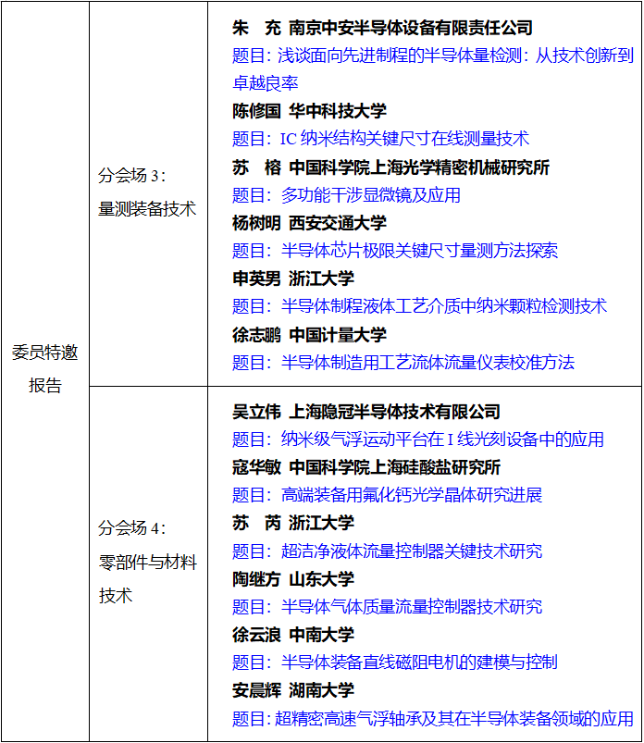Open the 半导体芯片极限关键尺寸量测方法探索 title
This screenshot has width=644, height=743.
point(395,251)
